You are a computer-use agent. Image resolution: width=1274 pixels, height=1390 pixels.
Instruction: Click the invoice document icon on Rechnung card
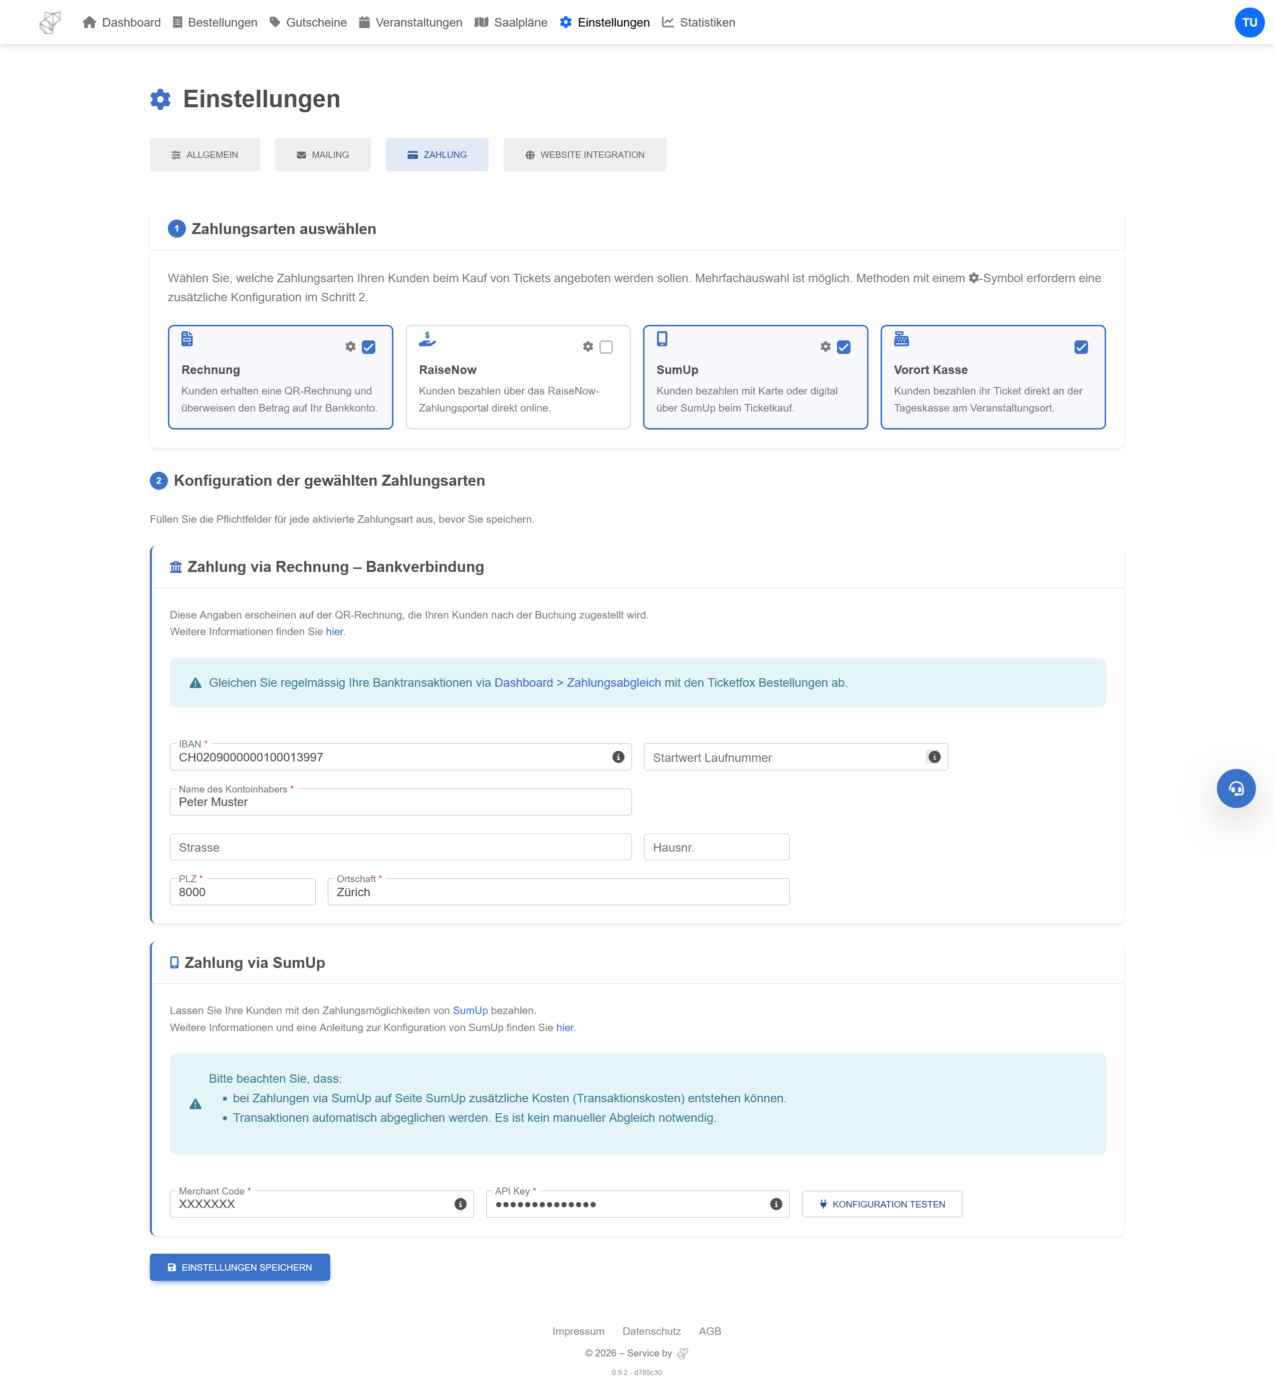pyautogui.click(x=187, y=338)
